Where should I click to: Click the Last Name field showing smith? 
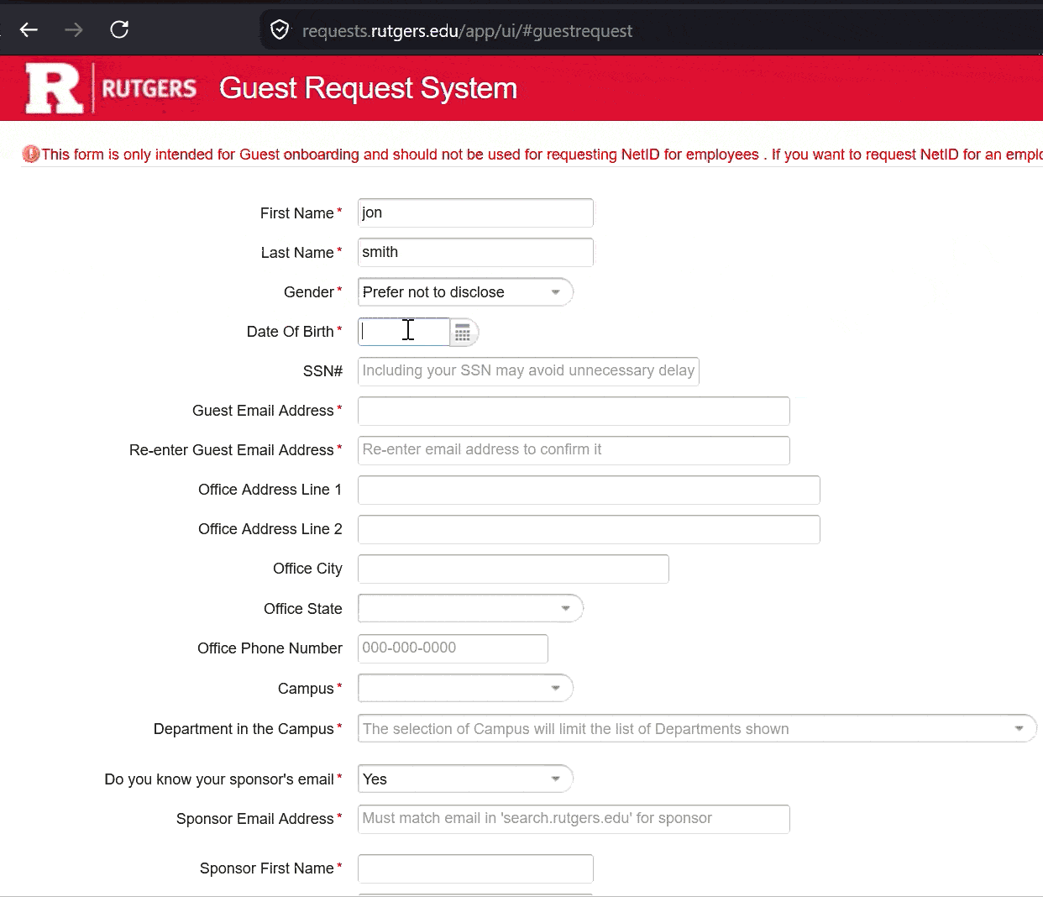[474, 252]
